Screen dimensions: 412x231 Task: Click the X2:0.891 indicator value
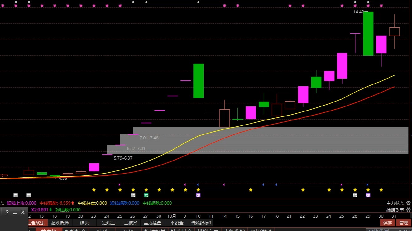(40, 210)
